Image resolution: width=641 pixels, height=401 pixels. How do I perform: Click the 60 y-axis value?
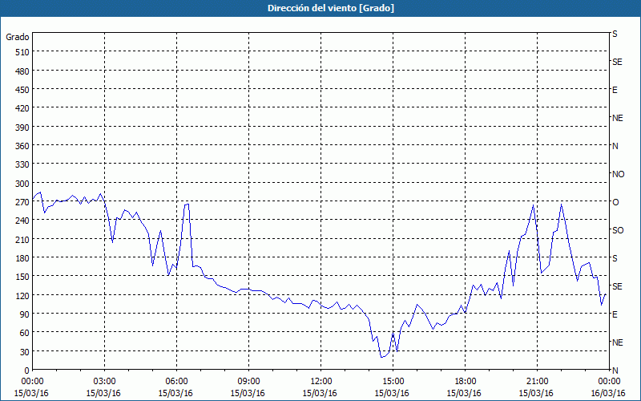click(x=25, y=333)
